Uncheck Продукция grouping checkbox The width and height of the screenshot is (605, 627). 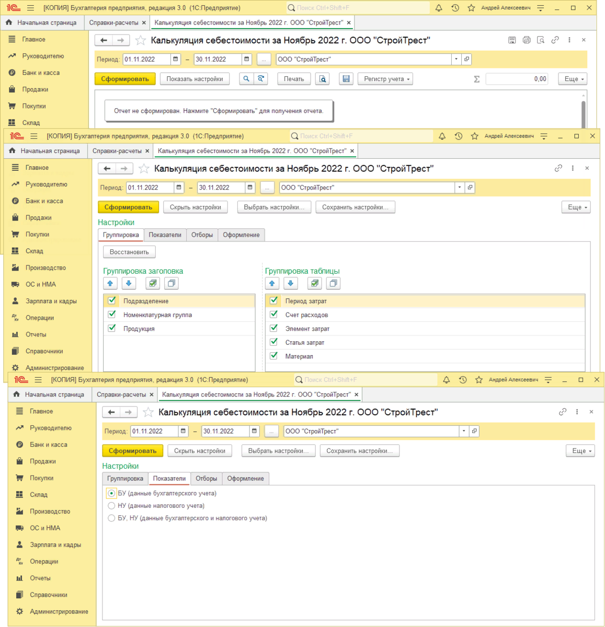click(x=111, y=328)
